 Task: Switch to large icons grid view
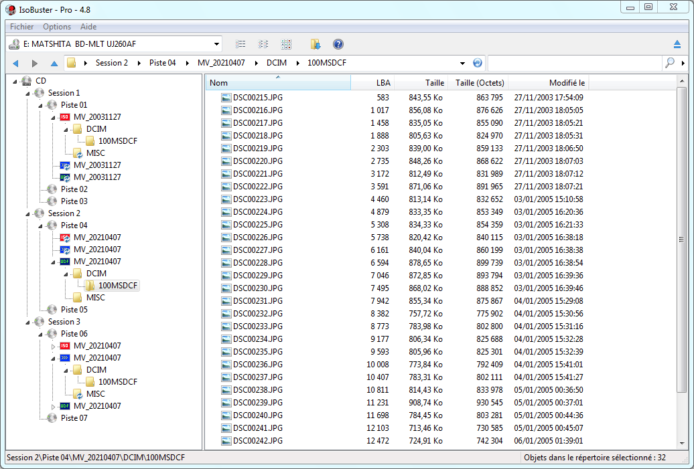286,44
